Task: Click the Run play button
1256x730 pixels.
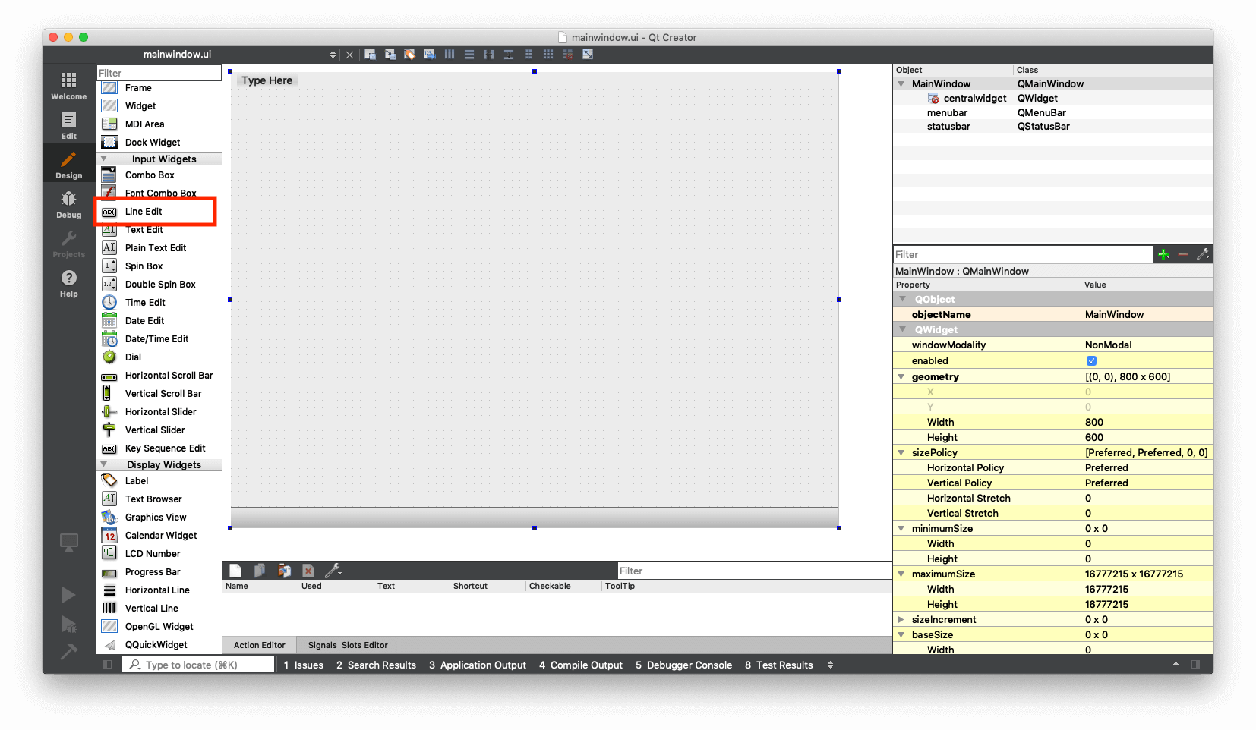Action: coord(68,595)
